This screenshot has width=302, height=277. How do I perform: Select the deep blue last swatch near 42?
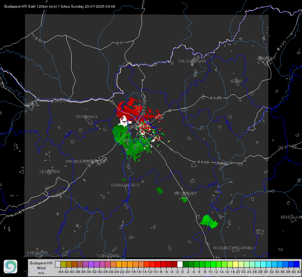(x=297, y=264)
